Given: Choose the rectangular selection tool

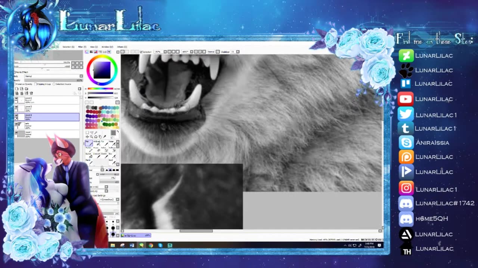Looking at the screenshot, I should pyautogui.click(x=87, y=133).
